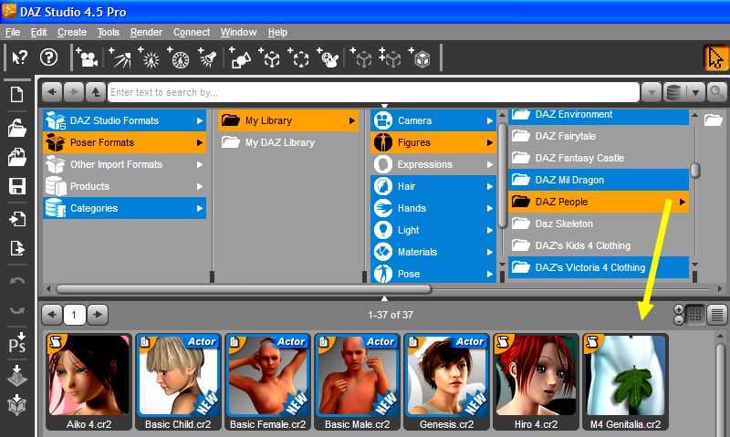730x437 pixels.
Task: Select the Expressions content type
Action: coord(433,164)
